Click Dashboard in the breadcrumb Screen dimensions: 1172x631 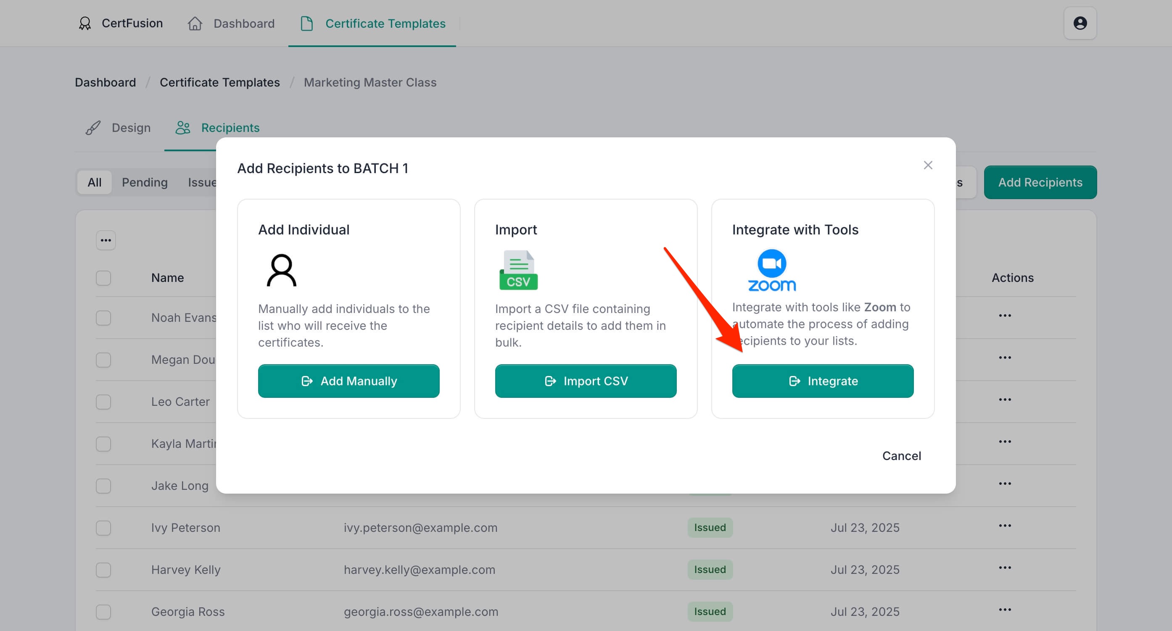point(105,82)
